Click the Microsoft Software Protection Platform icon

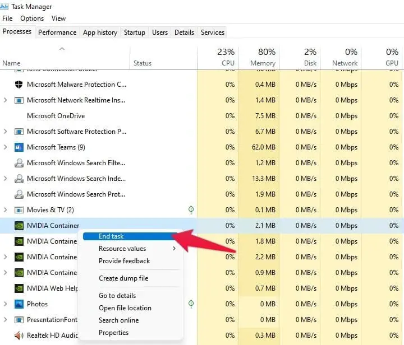tap(19, 132)
